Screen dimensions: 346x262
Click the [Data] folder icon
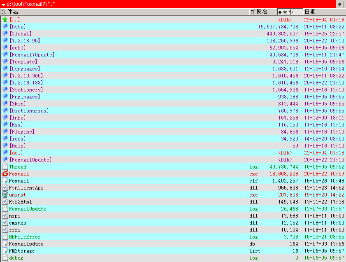tap(5, 27)
